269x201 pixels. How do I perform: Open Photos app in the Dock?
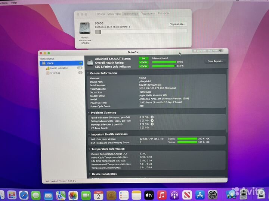pos(73,195)
